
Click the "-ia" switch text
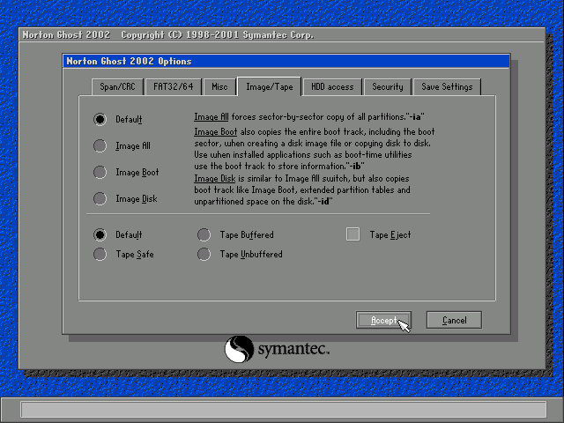point(416,117)
